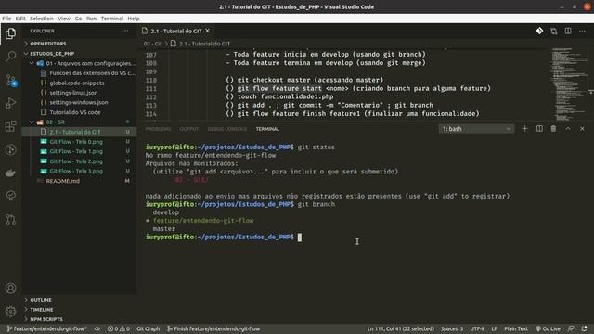Screen dimensions: 594x334
Task: Kill the terminal with trash icon
Action: [553, 129]
